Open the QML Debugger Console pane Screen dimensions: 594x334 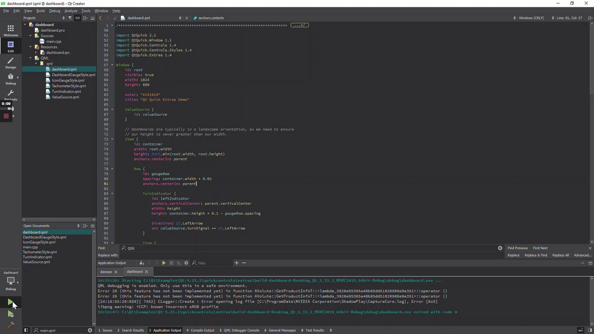pyautogui.click(x=240, y=330)
